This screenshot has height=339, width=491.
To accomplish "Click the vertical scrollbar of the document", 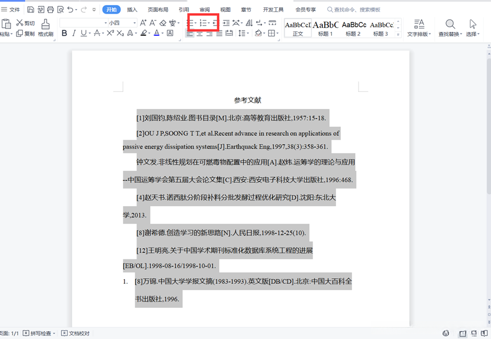I will (489, 125).
